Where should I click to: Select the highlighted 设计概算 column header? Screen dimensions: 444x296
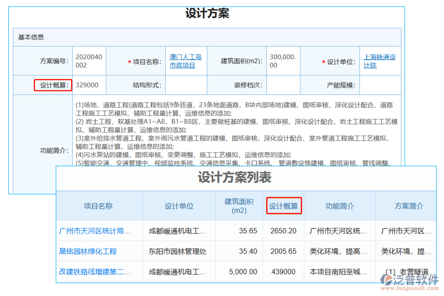tap(284, 206)
